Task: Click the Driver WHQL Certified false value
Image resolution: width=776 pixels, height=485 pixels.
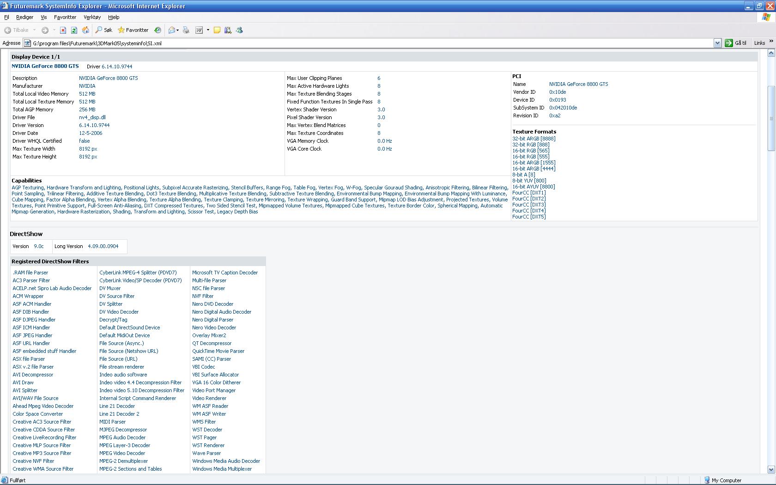Action: 85,141
